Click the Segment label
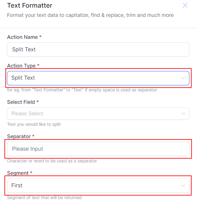The height and width of the screenshot is (207, 197). tap(18, 173)
